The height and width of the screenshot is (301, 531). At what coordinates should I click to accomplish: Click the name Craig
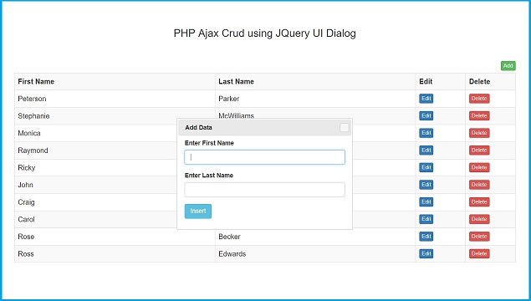(26, 202)
